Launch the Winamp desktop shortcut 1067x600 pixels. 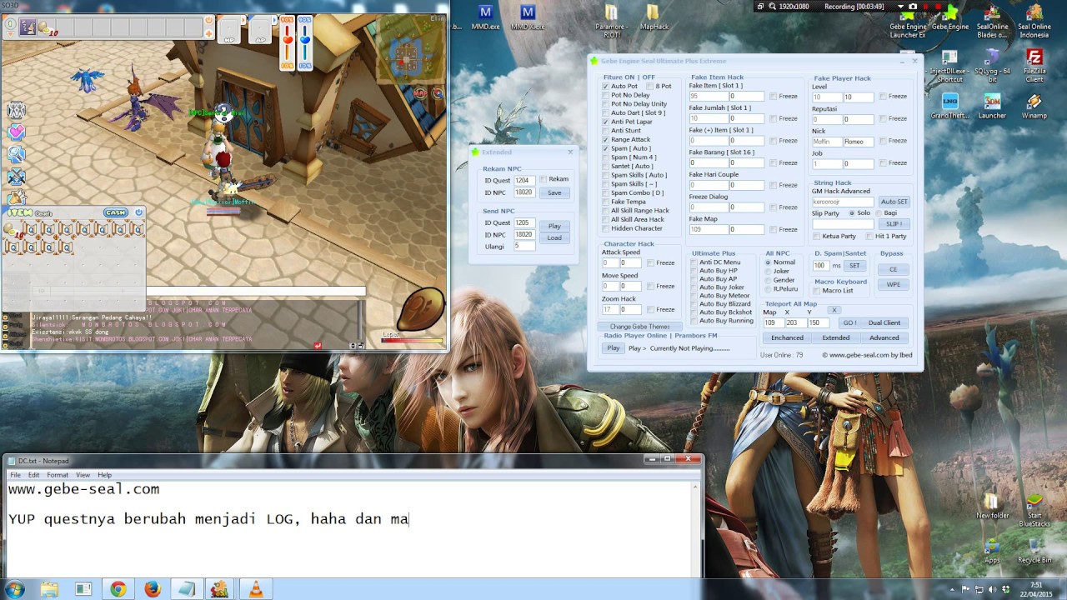(1034, 106)
